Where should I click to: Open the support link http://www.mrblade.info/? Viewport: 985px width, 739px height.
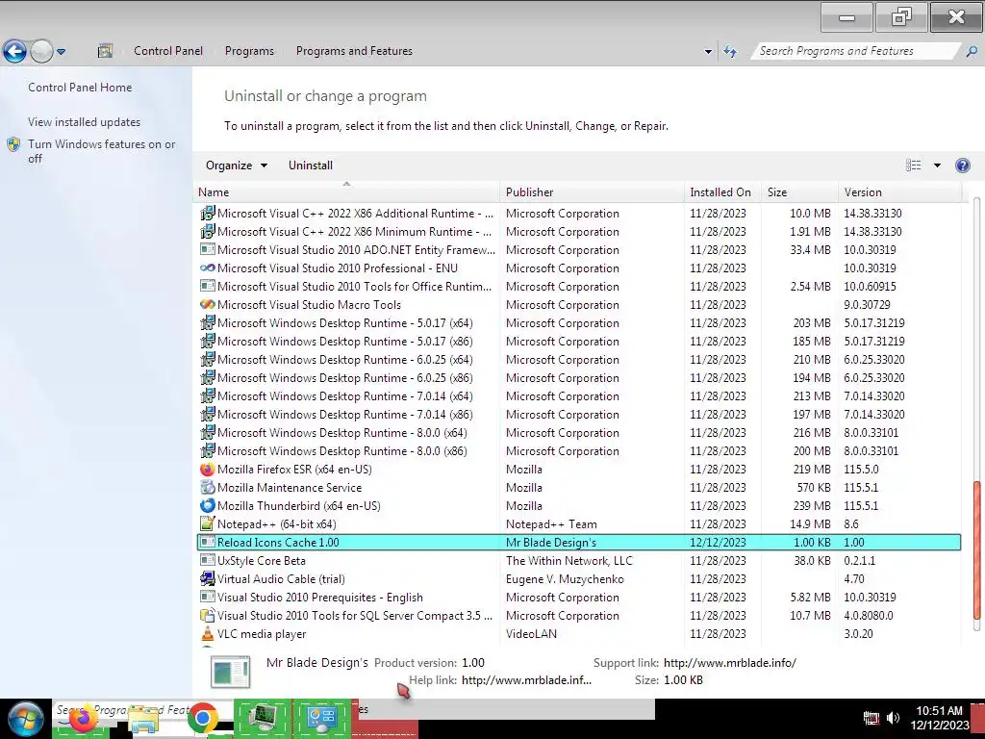tap(730, 663)
